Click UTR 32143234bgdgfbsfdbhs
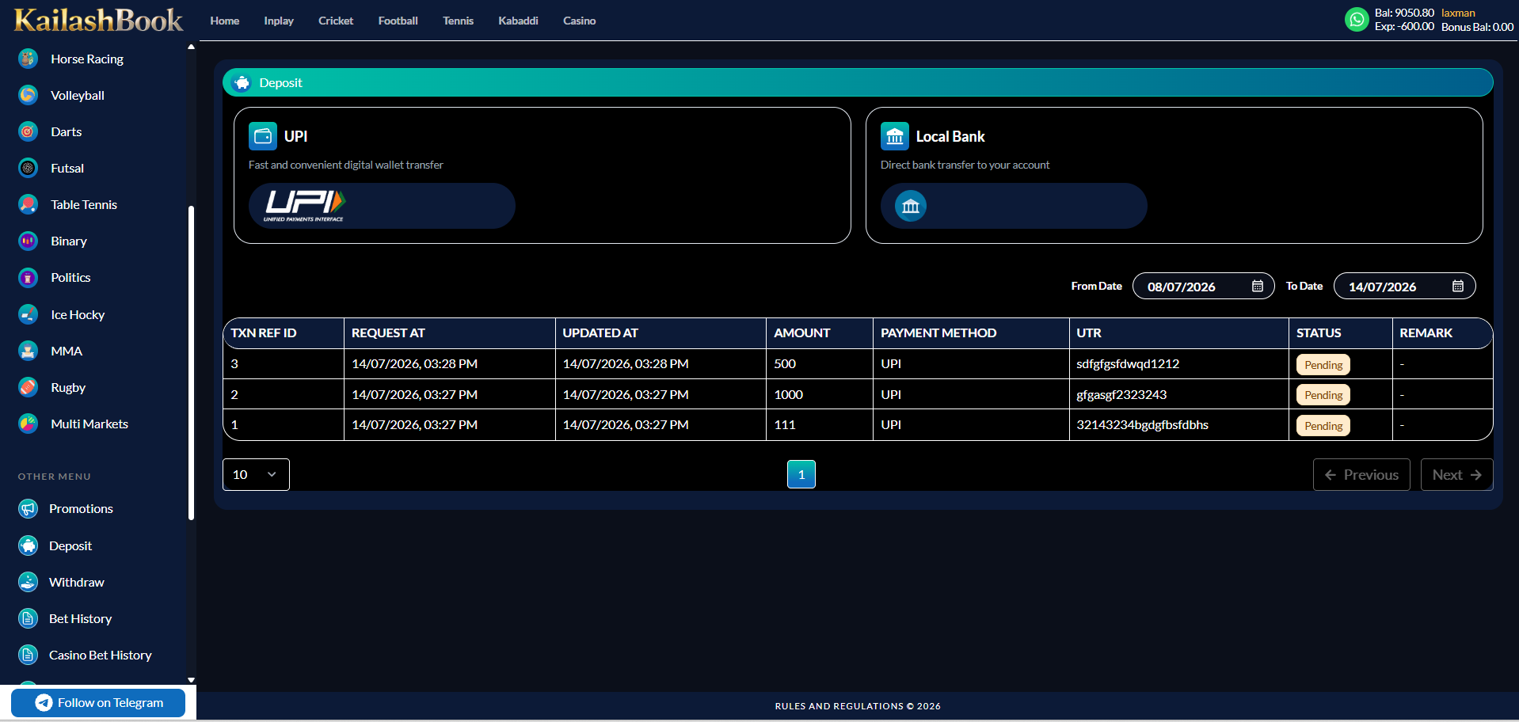This screenshot has height=722, width=1519. coord(1142,424)
